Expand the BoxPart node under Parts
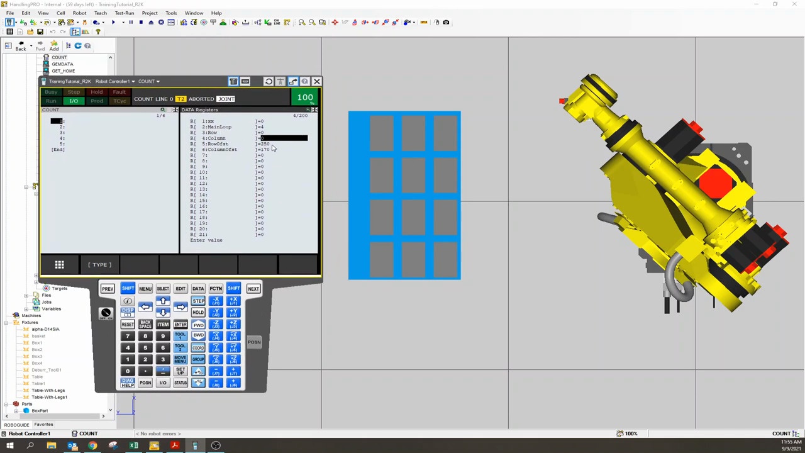Image resolution: width=805 pixels, height=453 pixels. pyautogui.click(x=16, y=410)
